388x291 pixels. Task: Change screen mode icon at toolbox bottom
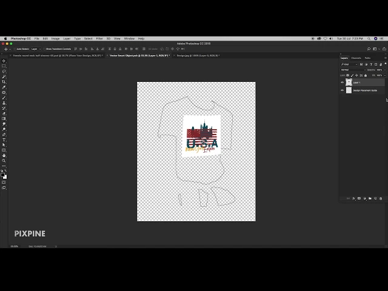4,188
